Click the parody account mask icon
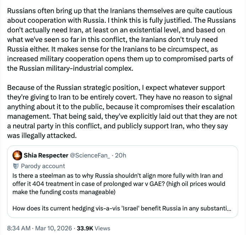Screen dimensions: 246x235 [16, 166]
